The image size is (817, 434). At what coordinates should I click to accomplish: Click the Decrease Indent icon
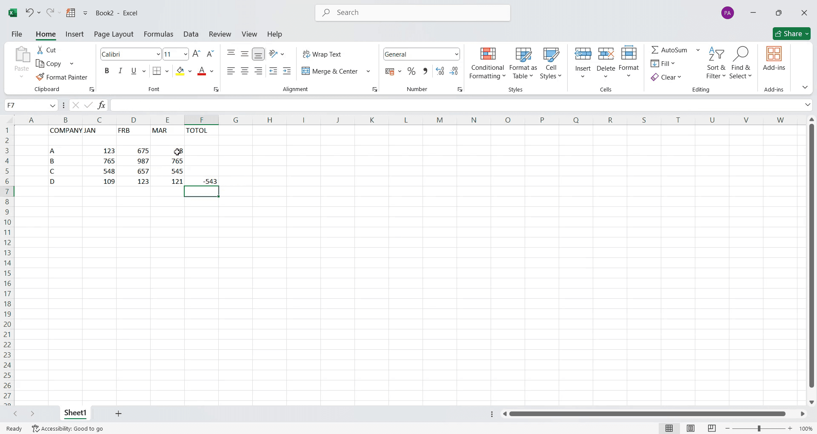273,71
